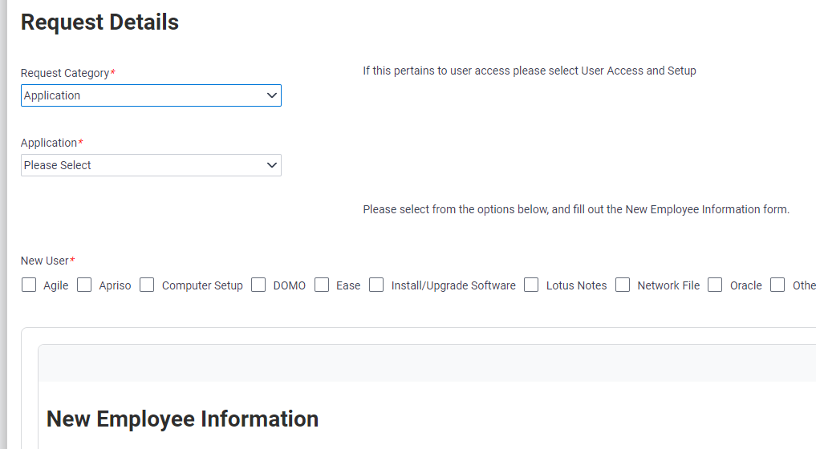Select the DOMO checkbox
The image size is (816, 449).
coord(258,285)
